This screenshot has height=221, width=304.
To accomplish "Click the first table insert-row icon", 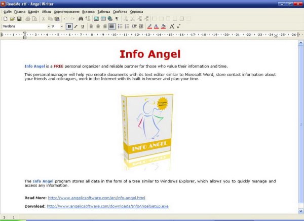I will 126,19.
